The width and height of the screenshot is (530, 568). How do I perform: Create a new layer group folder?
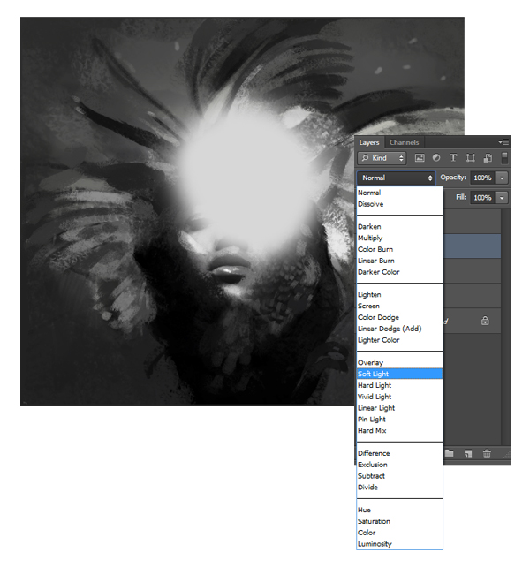click(450, 453)
